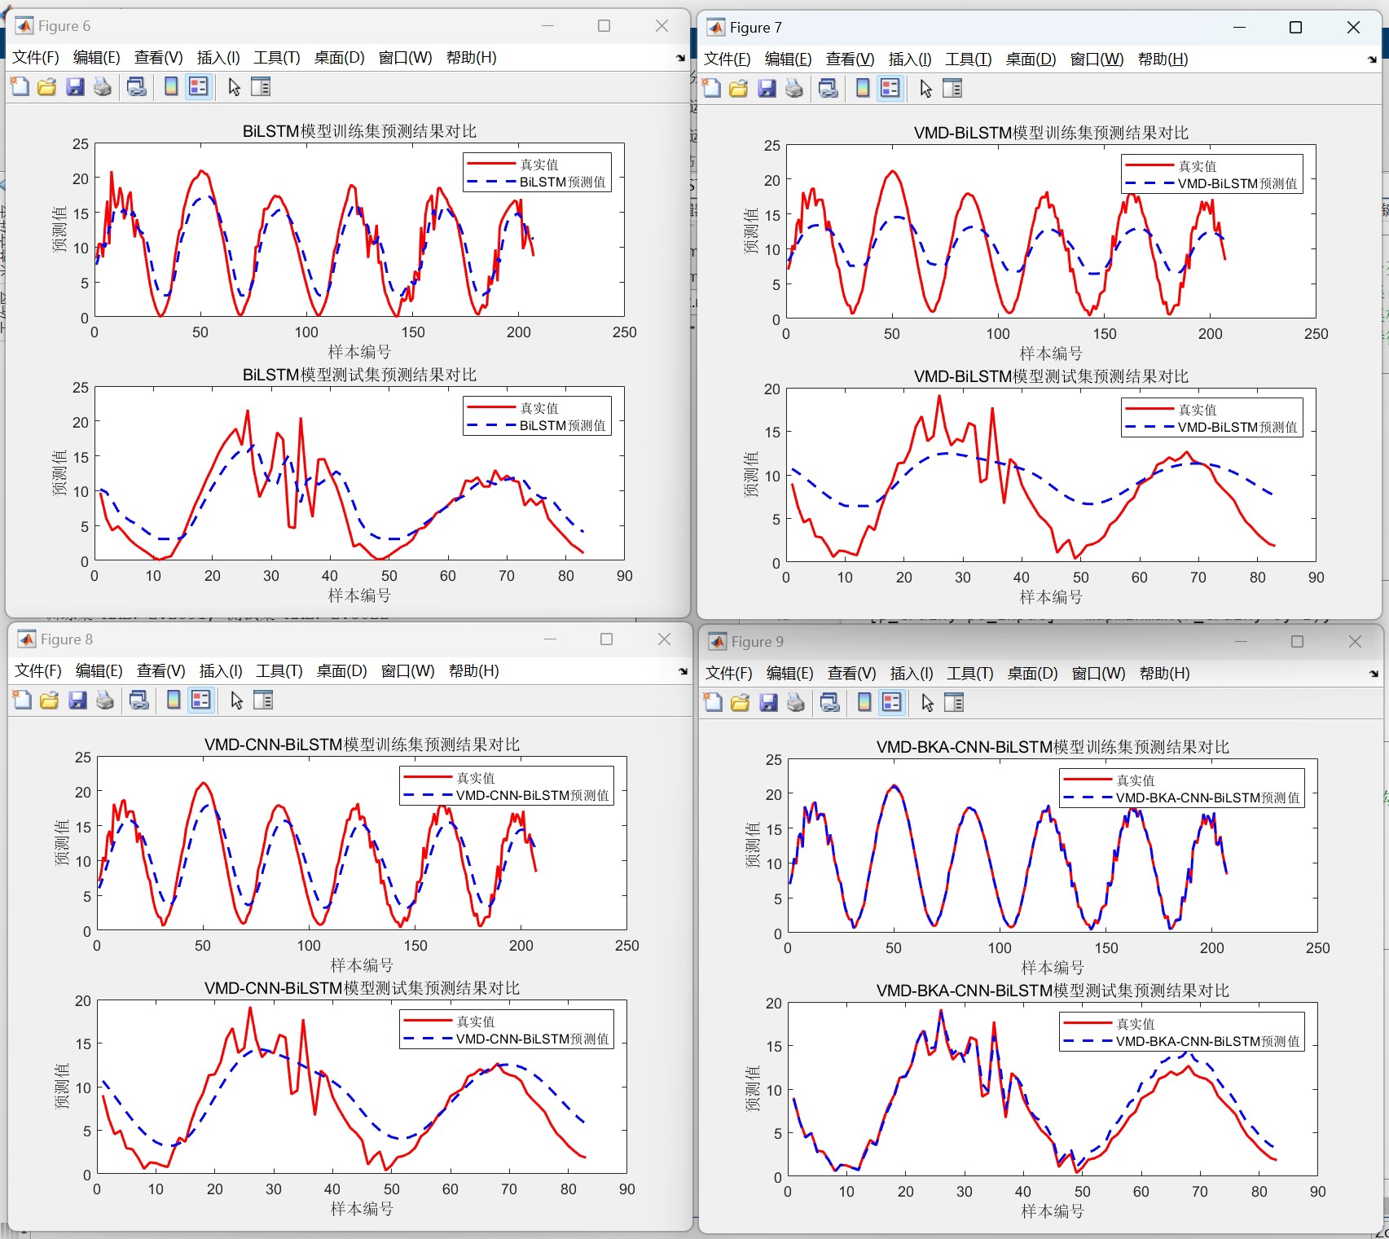The height and width of the screenshot is (1239, 1389).
Task: Open 插入(I) menu in Figure 9
Action: (912, 673)
